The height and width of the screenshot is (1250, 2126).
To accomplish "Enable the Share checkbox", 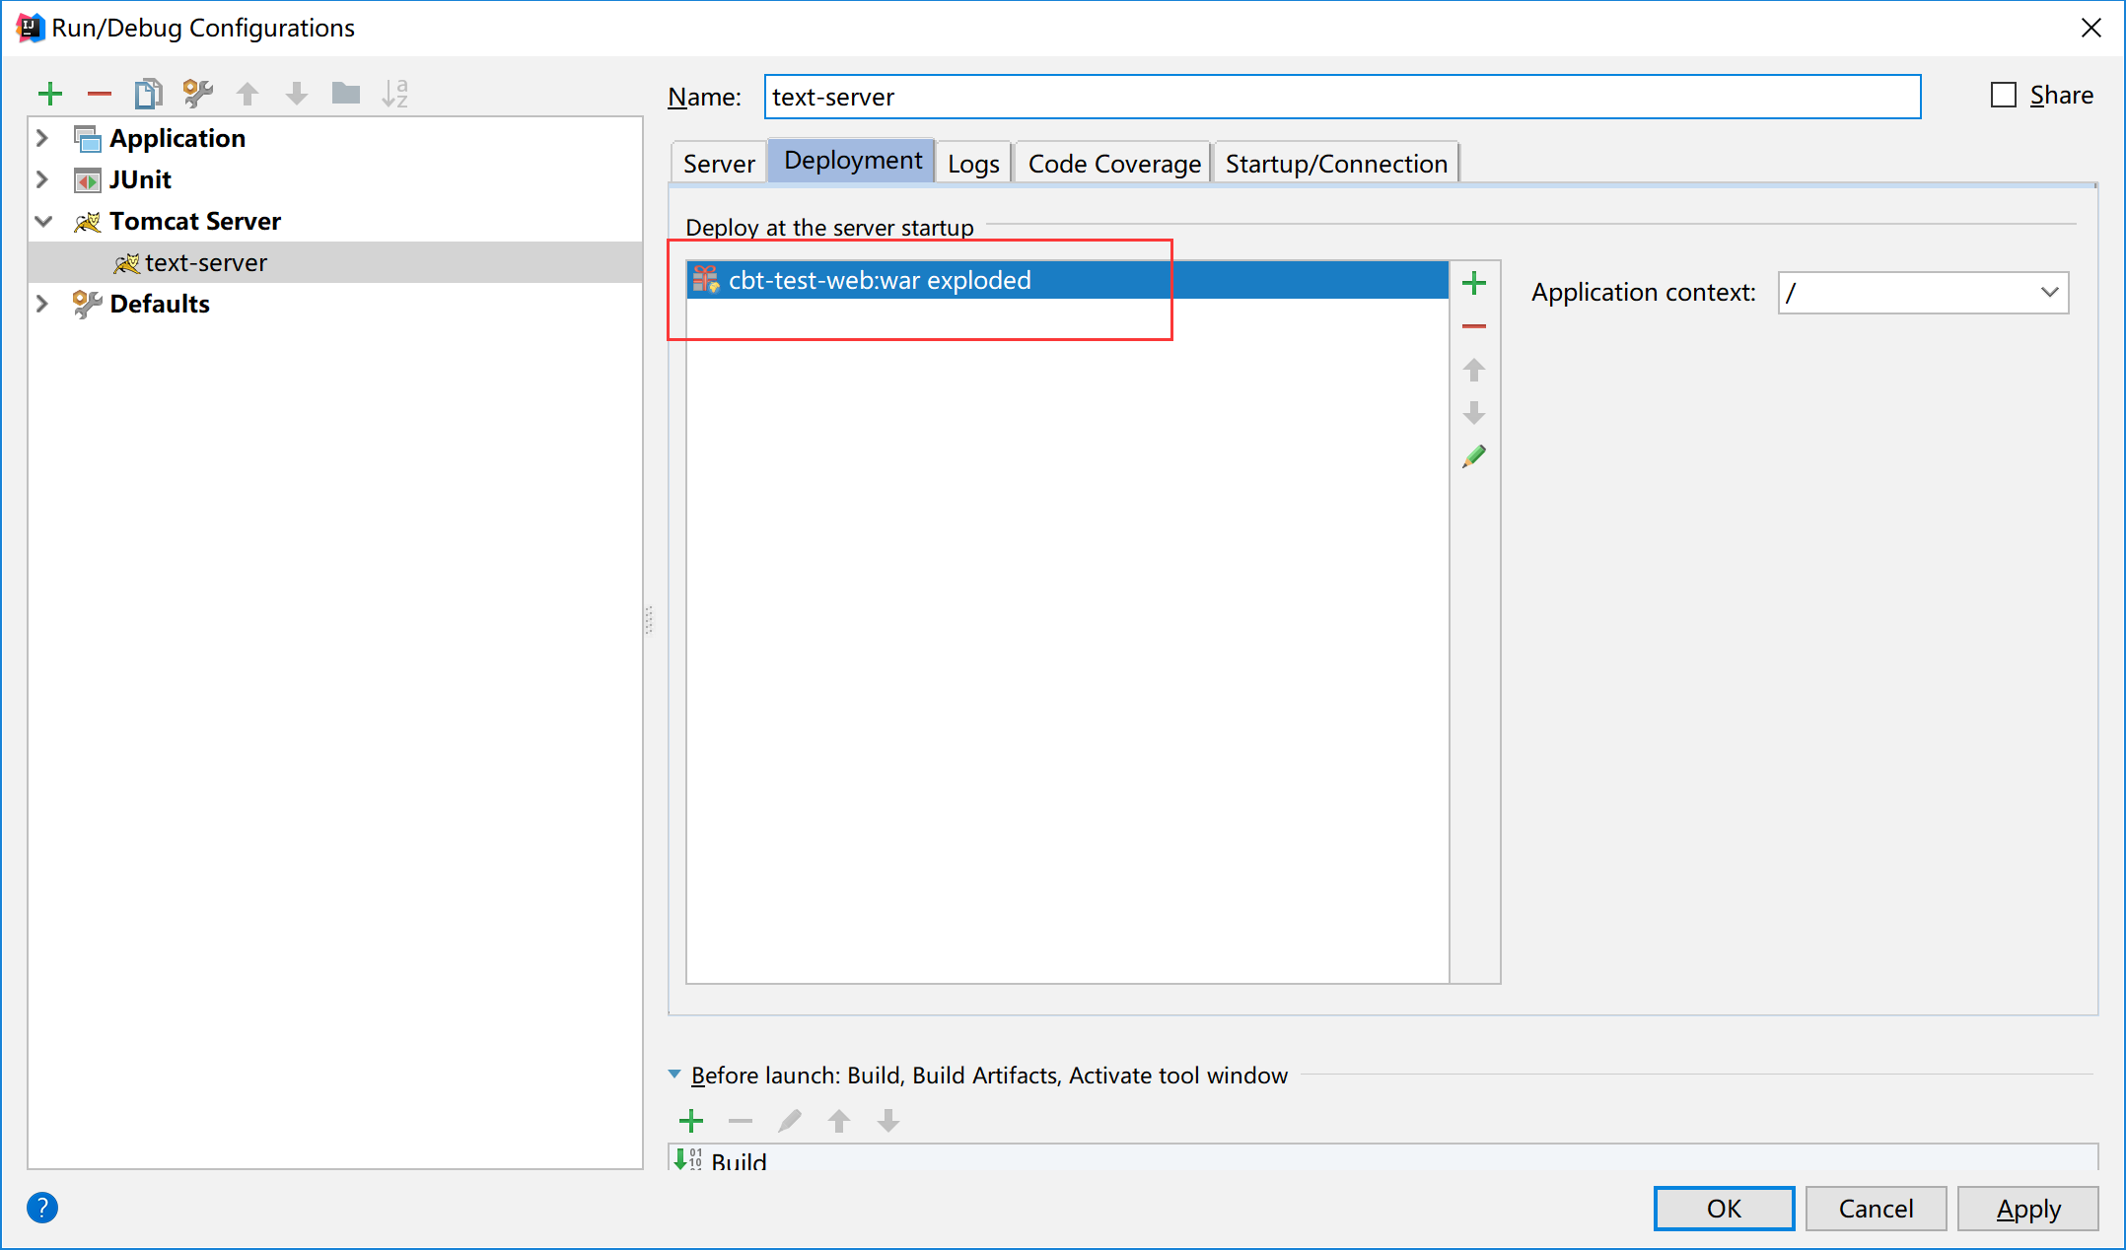I will click(2004, 96).
